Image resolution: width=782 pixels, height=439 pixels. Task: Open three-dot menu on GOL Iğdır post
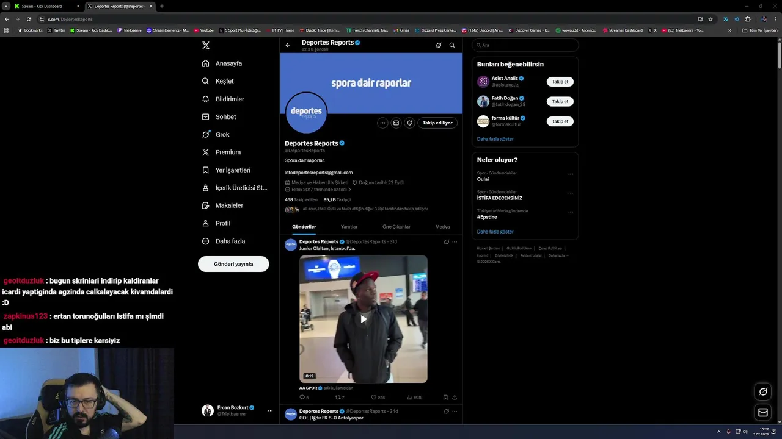coord(455,412)
